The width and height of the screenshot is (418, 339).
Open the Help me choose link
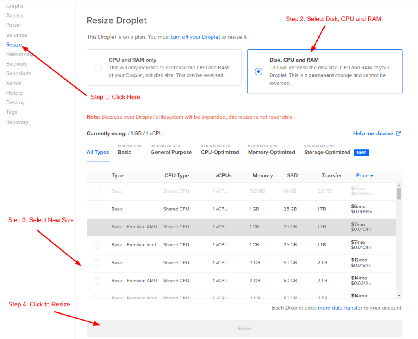tap(373, 133)
